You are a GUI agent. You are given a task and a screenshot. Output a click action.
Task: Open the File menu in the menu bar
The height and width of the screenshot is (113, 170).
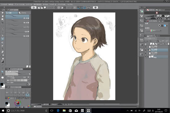pos(4,5)
